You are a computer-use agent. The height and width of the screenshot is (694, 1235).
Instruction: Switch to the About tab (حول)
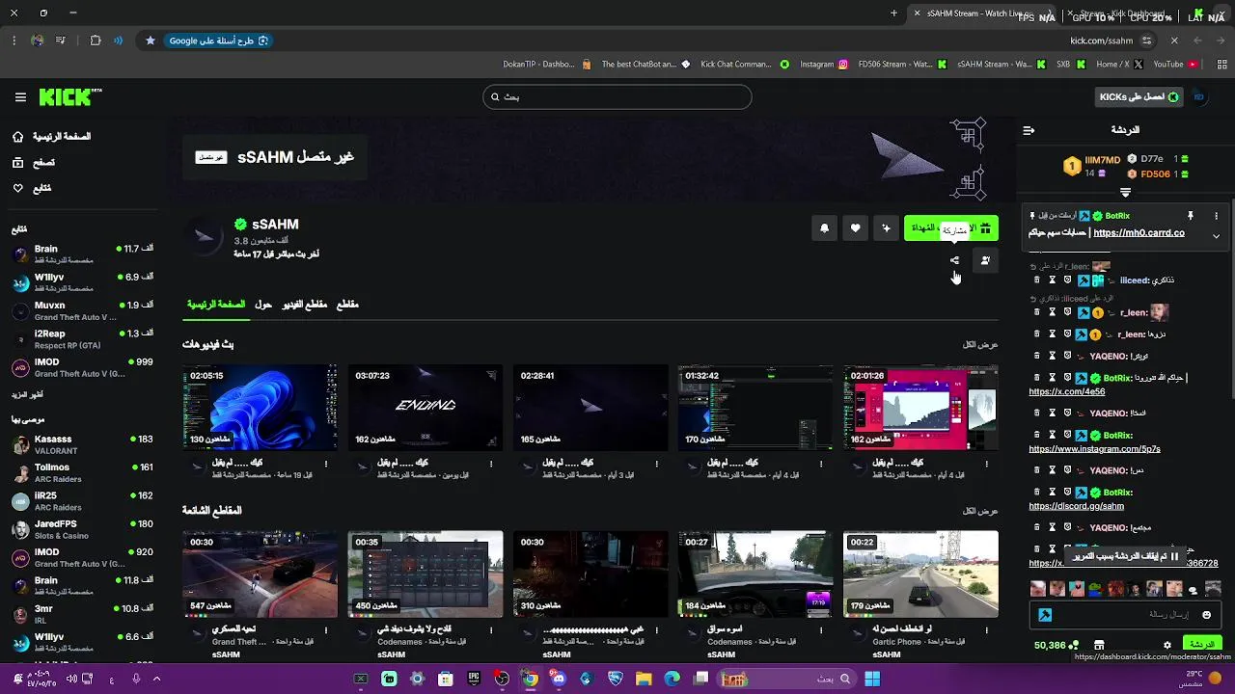(262, 305)
